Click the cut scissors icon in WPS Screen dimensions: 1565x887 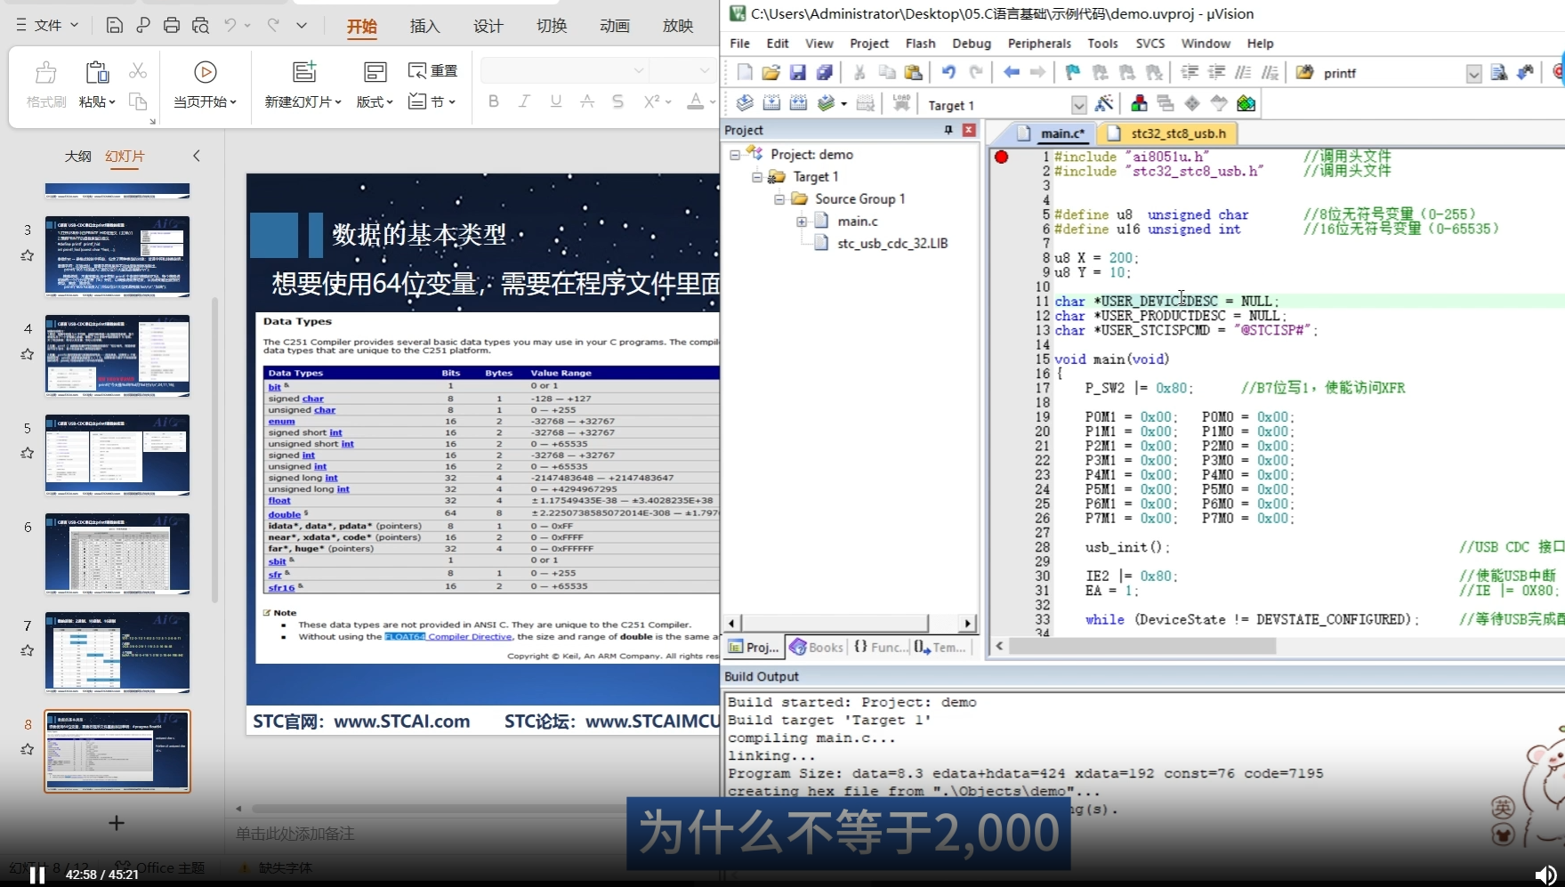pos(138,70)
